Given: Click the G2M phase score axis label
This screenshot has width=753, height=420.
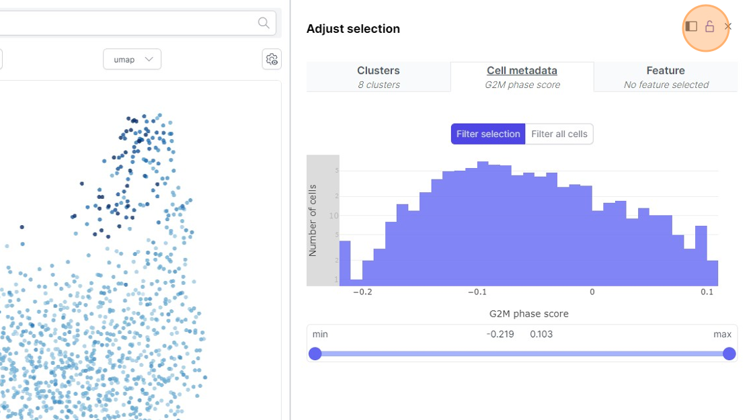Looking at the screenshot, I should (528, 314).
